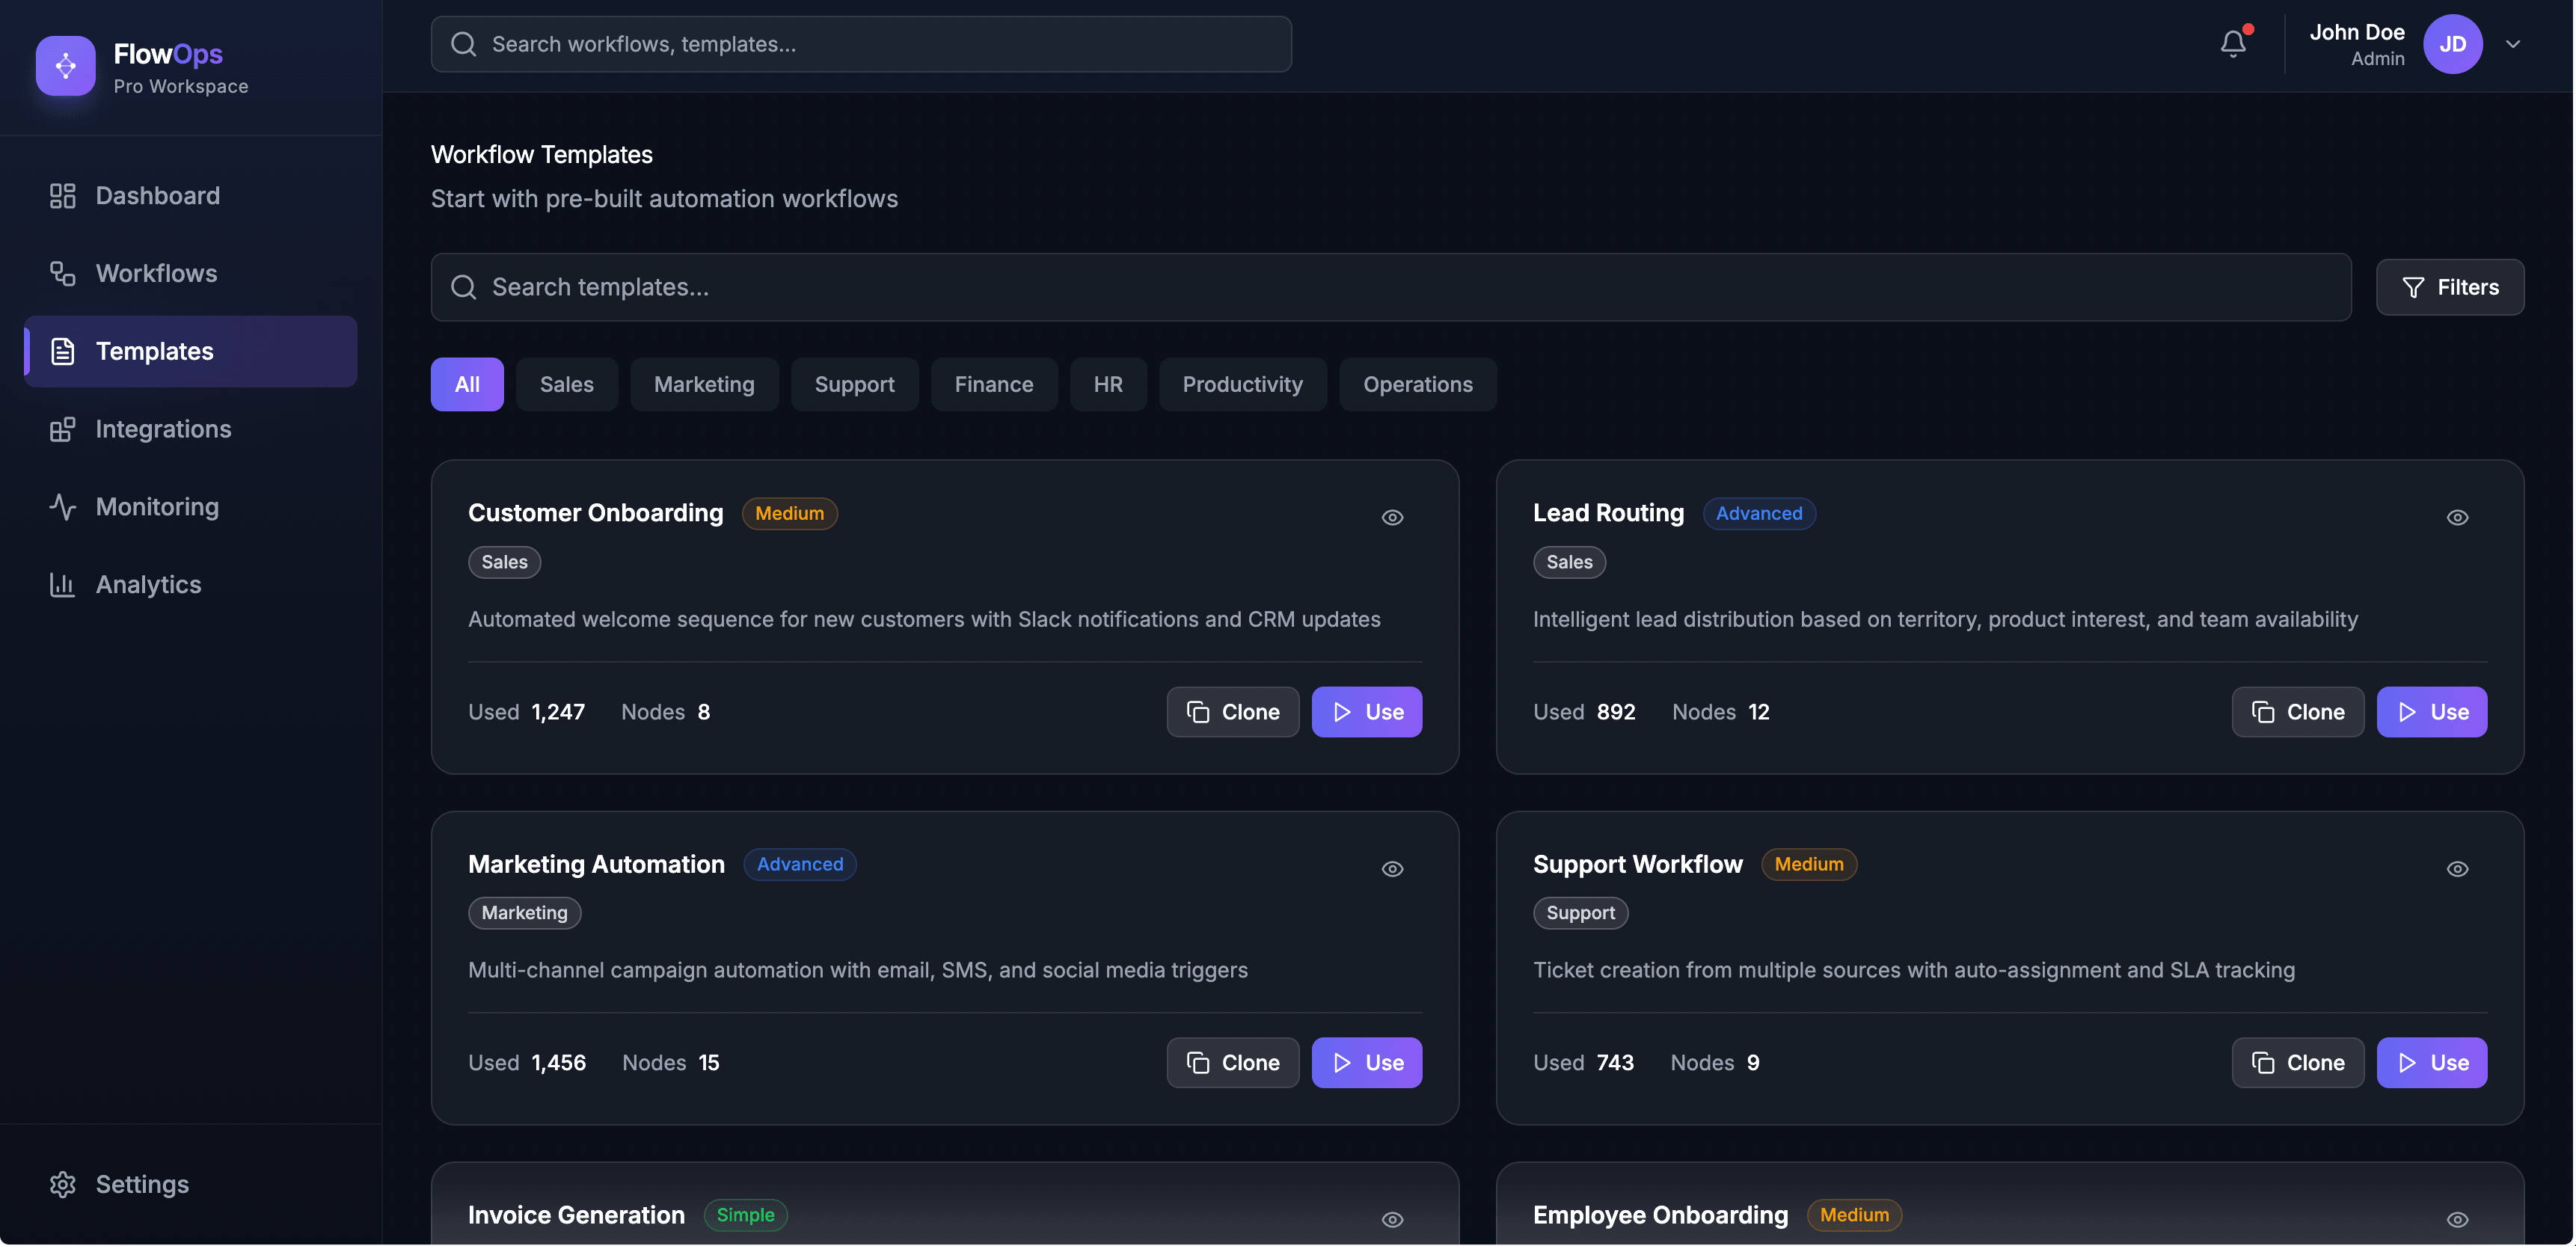Image resolution: width=2576 pixels, height=1246 pixels.
Task: Show preview of the Lead Routing template
Action: coord(2458,517)
